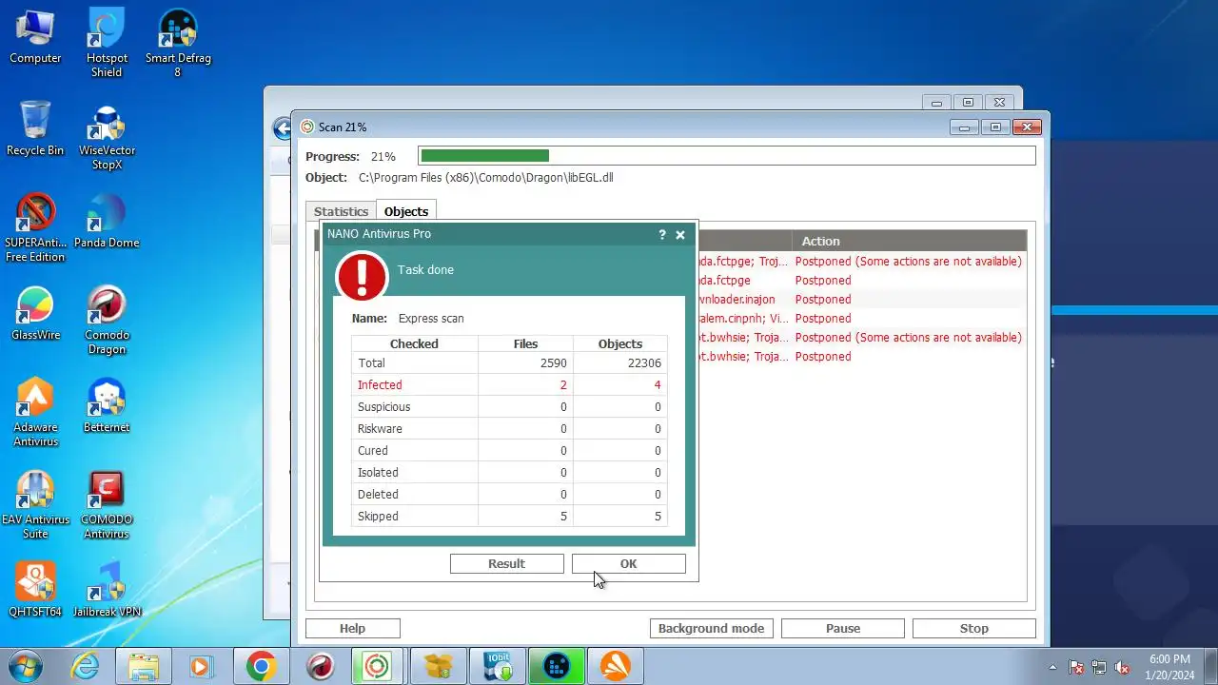Click Back arrow in background window
The image size is (1218, 685).
point(282,128)
